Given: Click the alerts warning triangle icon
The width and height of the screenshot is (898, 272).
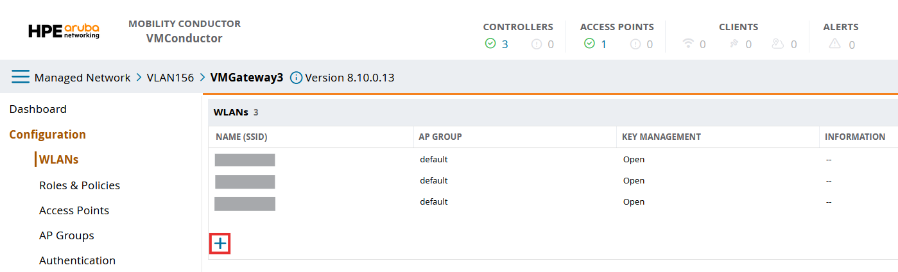Looking at the screenshot, I should [834, 44].
